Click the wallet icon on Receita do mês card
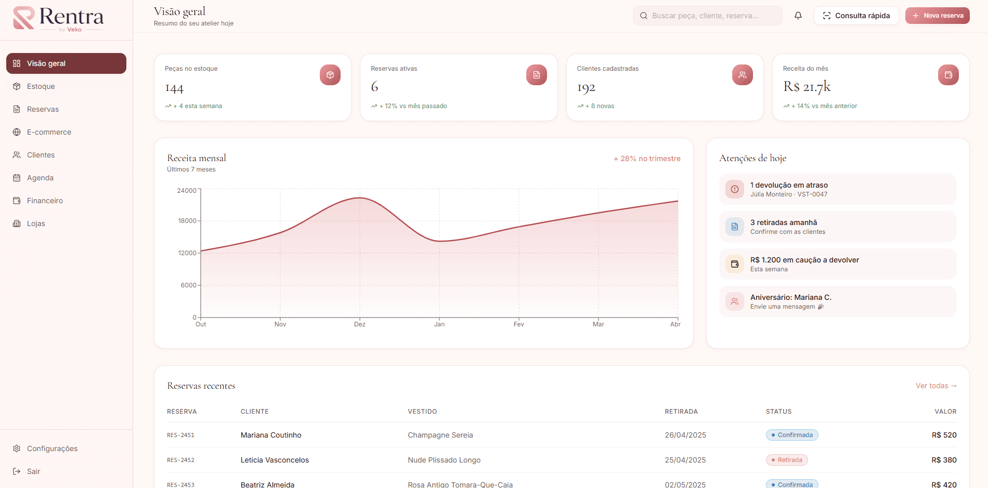The height and width of the screenshot is (488, 988). pos(948,75)
